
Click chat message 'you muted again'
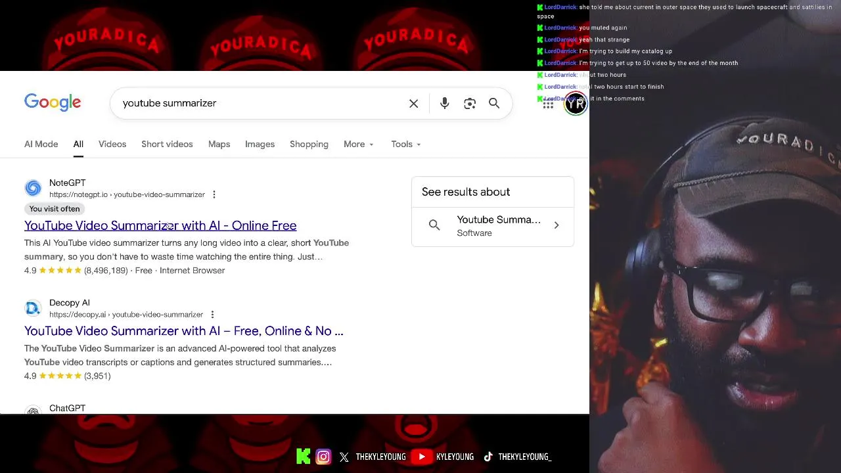pos(602,28)
